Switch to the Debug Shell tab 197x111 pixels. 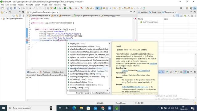tap(58, 72)
